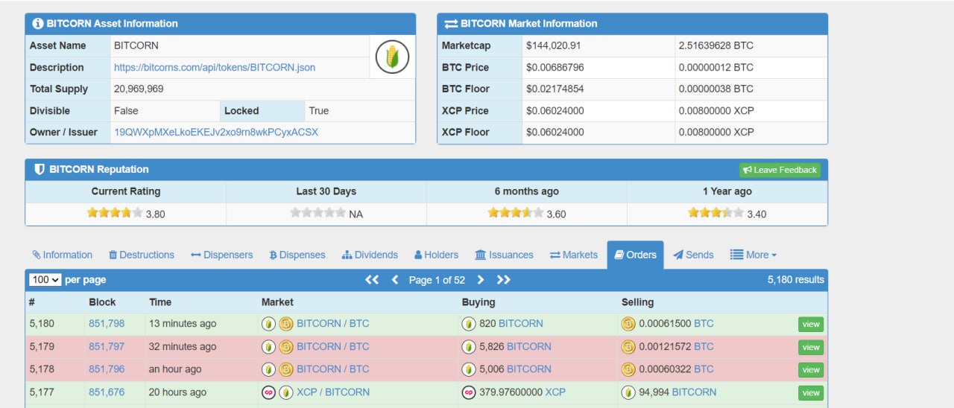Open the Dividends tab
954x408 pixels.
tap(370, 255)
